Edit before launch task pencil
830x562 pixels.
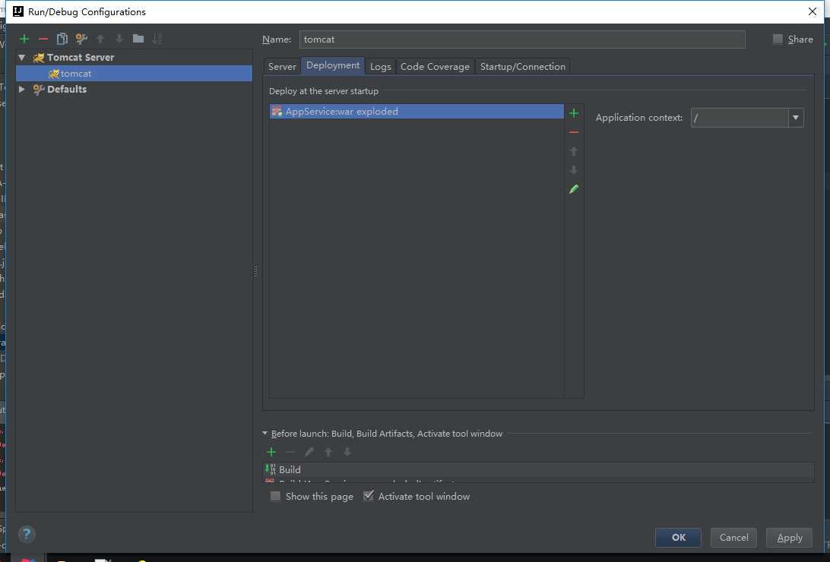(309, 452)
